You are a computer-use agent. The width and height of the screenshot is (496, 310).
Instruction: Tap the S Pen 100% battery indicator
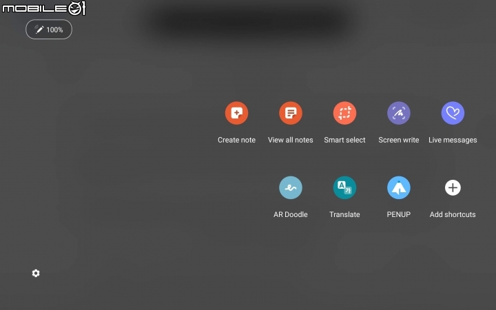pyautogui.click(x=49, y=30)
